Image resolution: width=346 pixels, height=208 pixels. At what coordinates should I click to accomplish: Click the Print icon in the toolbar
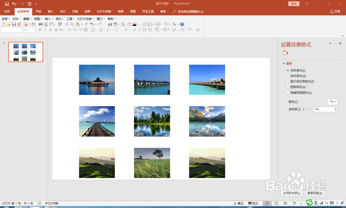(40, 24)
